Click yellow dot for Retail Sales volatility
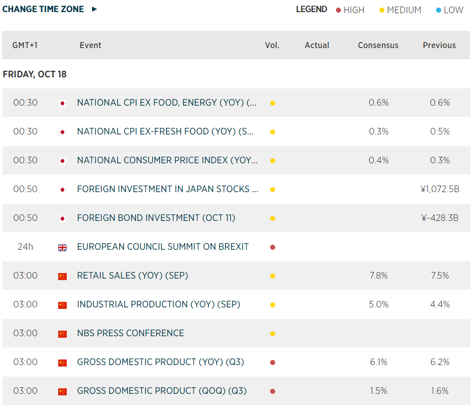This screenshot has height=406, width=475. [273, 276]
